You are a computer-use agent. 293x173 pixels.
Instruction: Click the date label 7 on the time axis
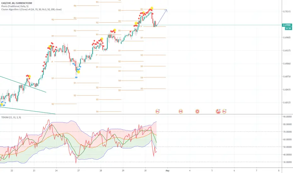tap(257, 170)
